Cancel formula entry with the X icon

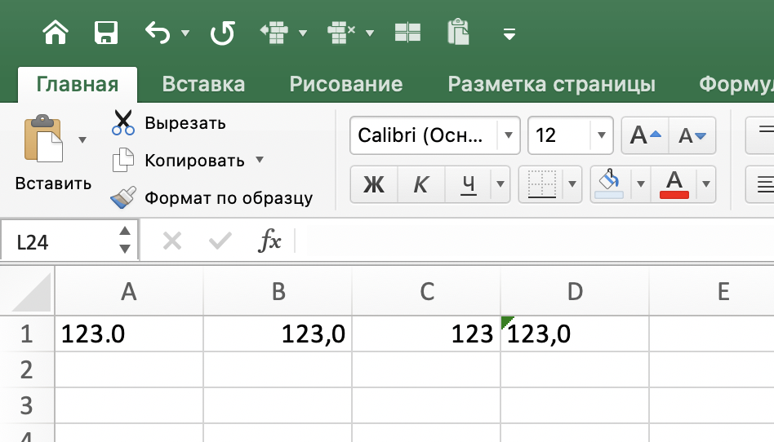pos(172,241)
